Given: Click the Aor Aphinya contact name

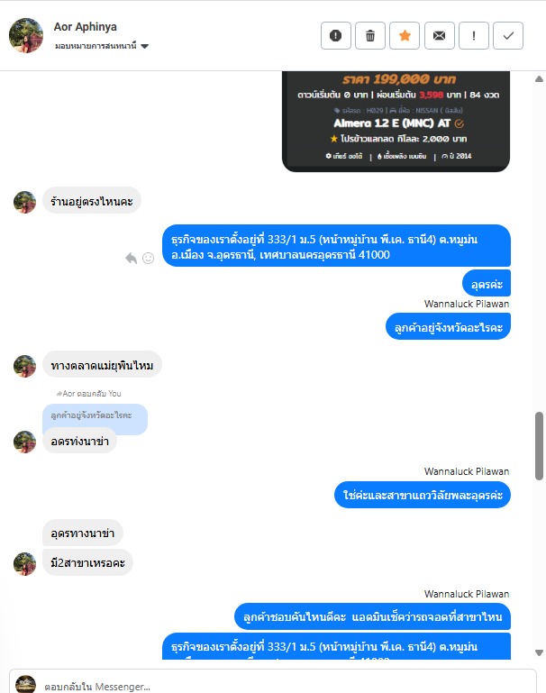Looking at the screenshot, I should (x=86, y=27).
